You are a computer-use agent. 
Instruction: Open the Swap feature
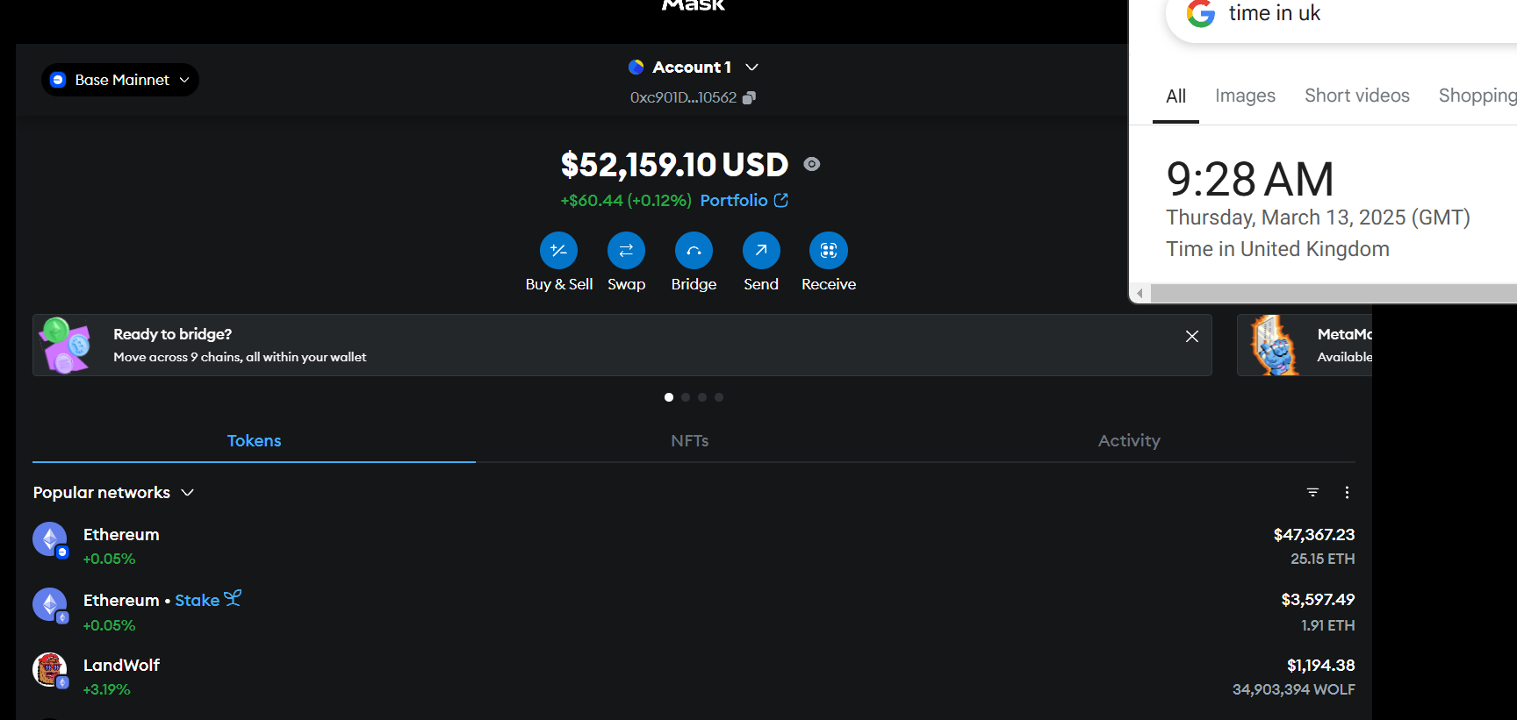[x=626, y=251]
